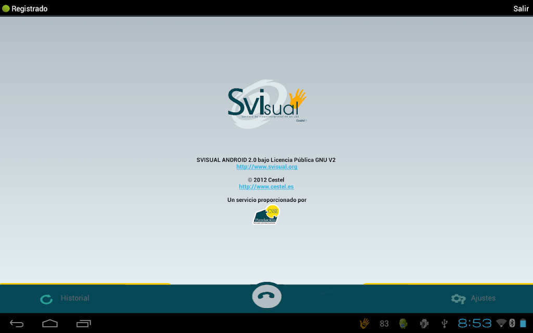
Task: Click the 83 notification indicator
Action: pyautogui.click(x=384, y=324)
